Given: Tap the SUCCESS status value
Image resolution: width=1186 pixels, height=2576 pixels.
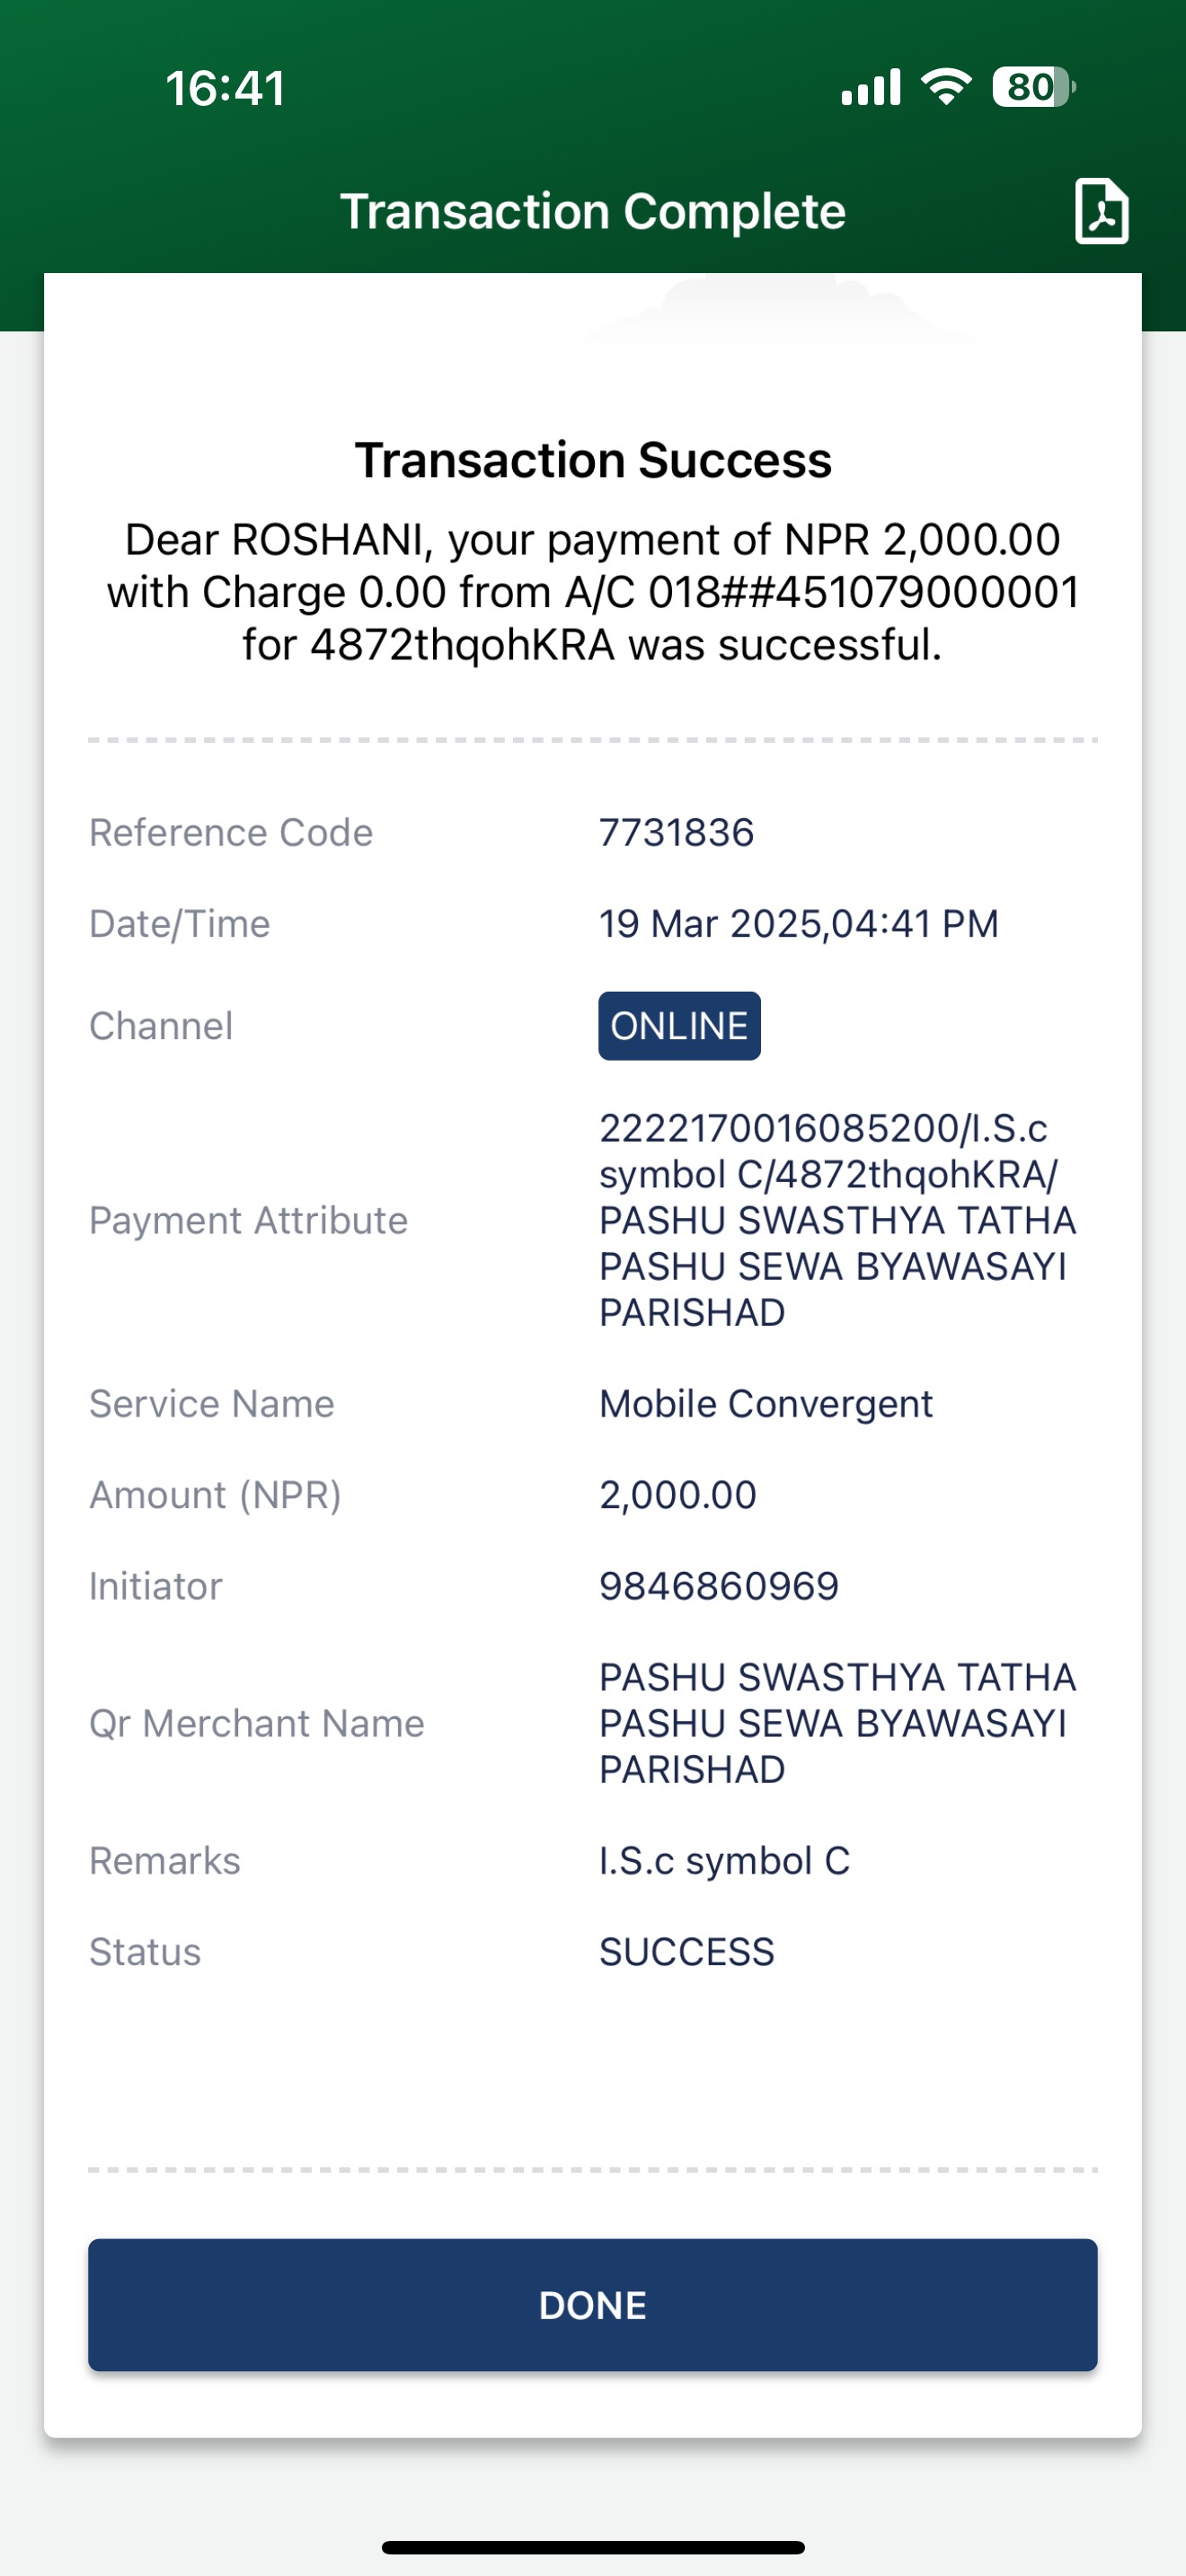Looking at the screenshot, I should (687, 1952).
